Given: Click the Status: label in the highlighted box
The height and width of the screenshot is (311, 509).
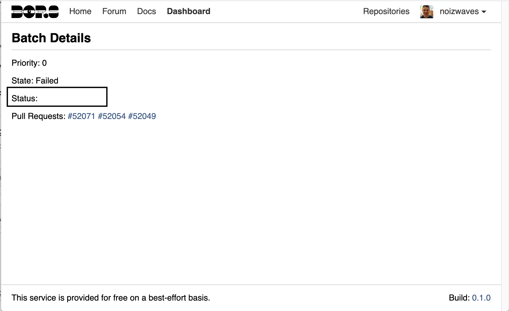Looking at the screenshot, I should click(25, 98).
